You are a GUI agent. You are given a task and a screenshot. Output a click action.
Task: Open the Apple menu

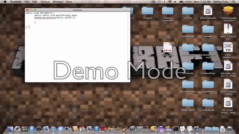5,2
